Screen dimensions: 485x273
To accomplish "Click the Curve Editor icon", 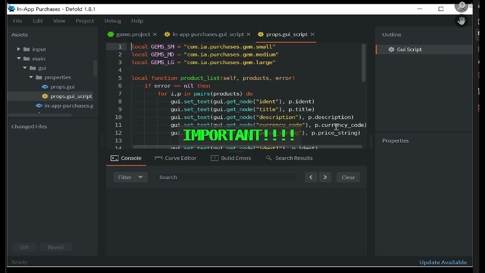I will click(x=159, y=158).
